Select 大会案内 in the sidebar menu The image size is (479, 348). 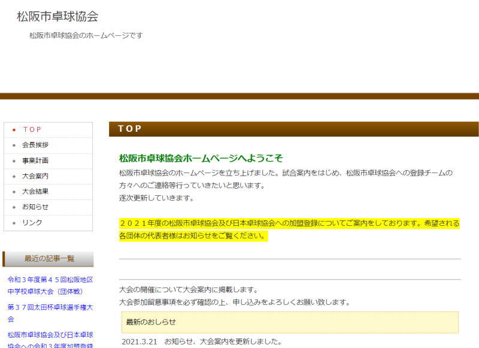[35, 176]
